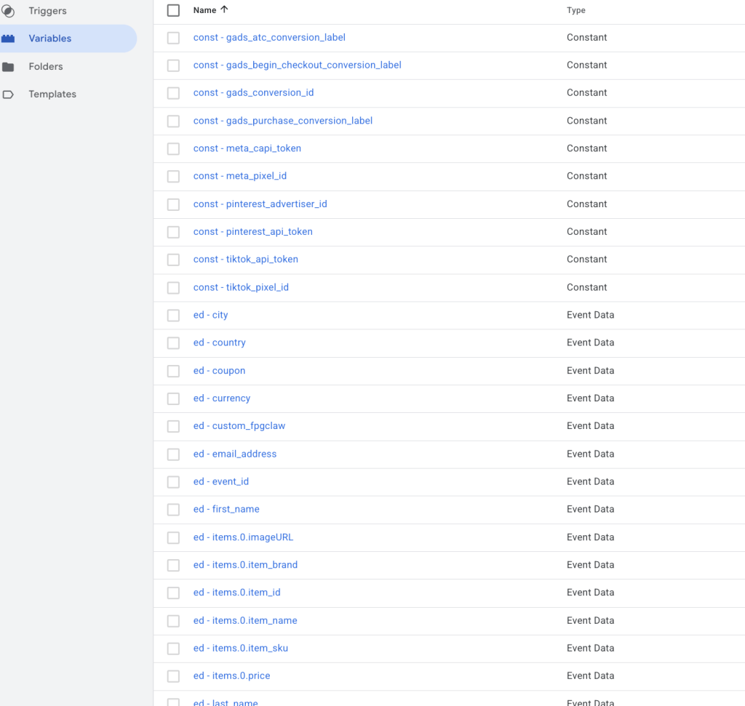Viewport: 745px width, 706px height.
Task: Open the ed - items.0.imageURL variable
Action: pos(243,537)
